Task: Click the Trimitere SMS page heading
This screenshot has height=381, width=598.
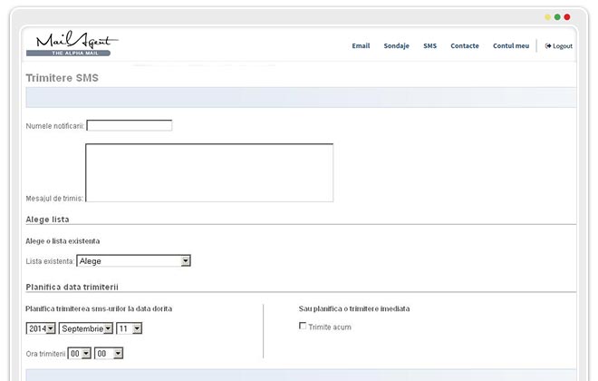Action: [63, 78]
